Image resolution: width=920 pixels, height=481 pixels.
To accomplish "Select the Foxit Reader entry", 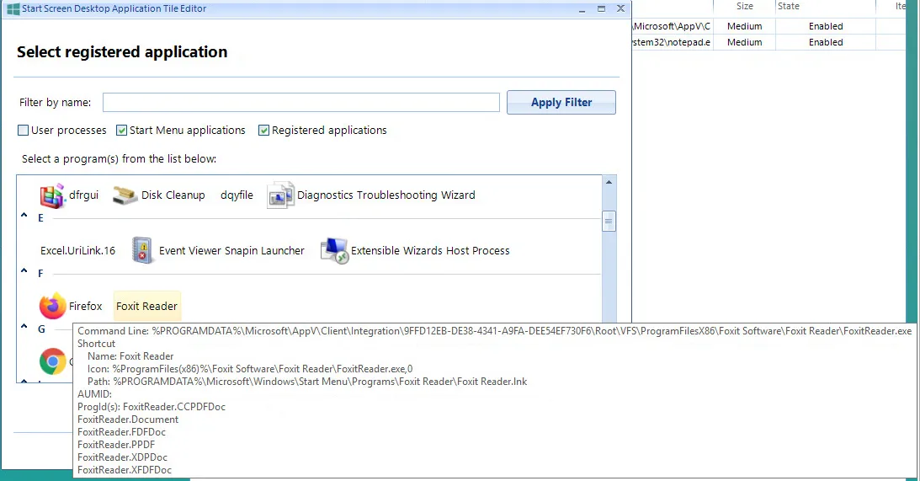I will [146, 307].
